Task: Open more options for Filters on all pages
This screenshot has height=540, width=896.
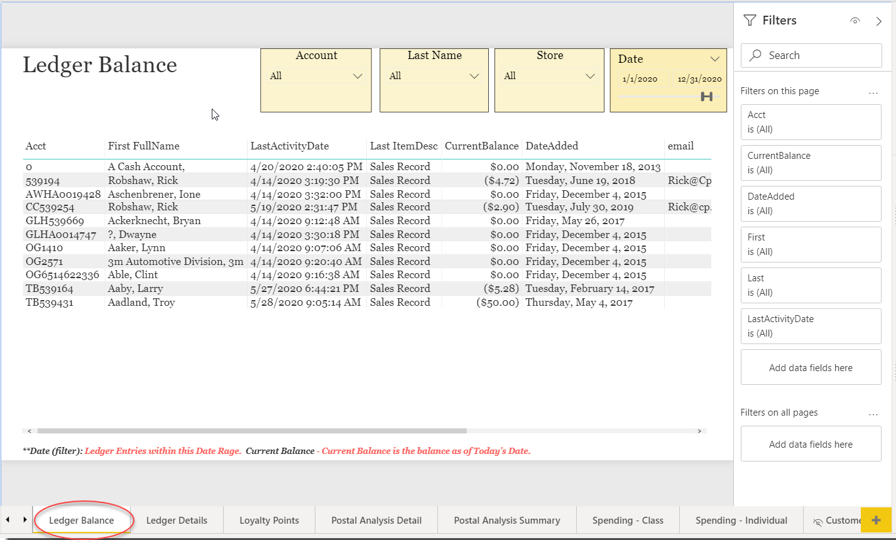Action: [873, 413]
